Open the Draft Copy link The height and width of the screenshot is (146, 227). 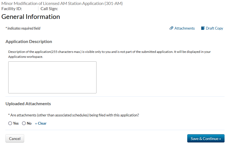tap(214, 28)
